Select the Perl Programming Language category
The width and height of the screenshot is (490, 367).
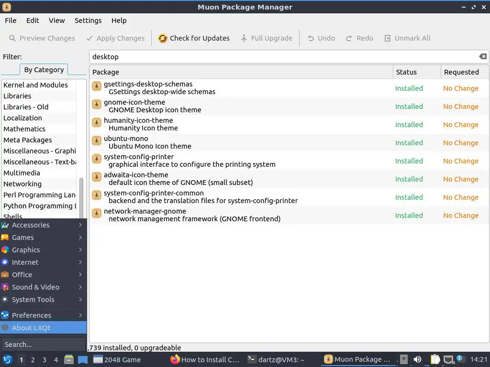tap(39, 195)
